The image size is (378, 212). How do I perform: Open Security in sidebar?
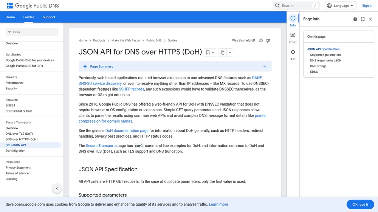point(11,89)
